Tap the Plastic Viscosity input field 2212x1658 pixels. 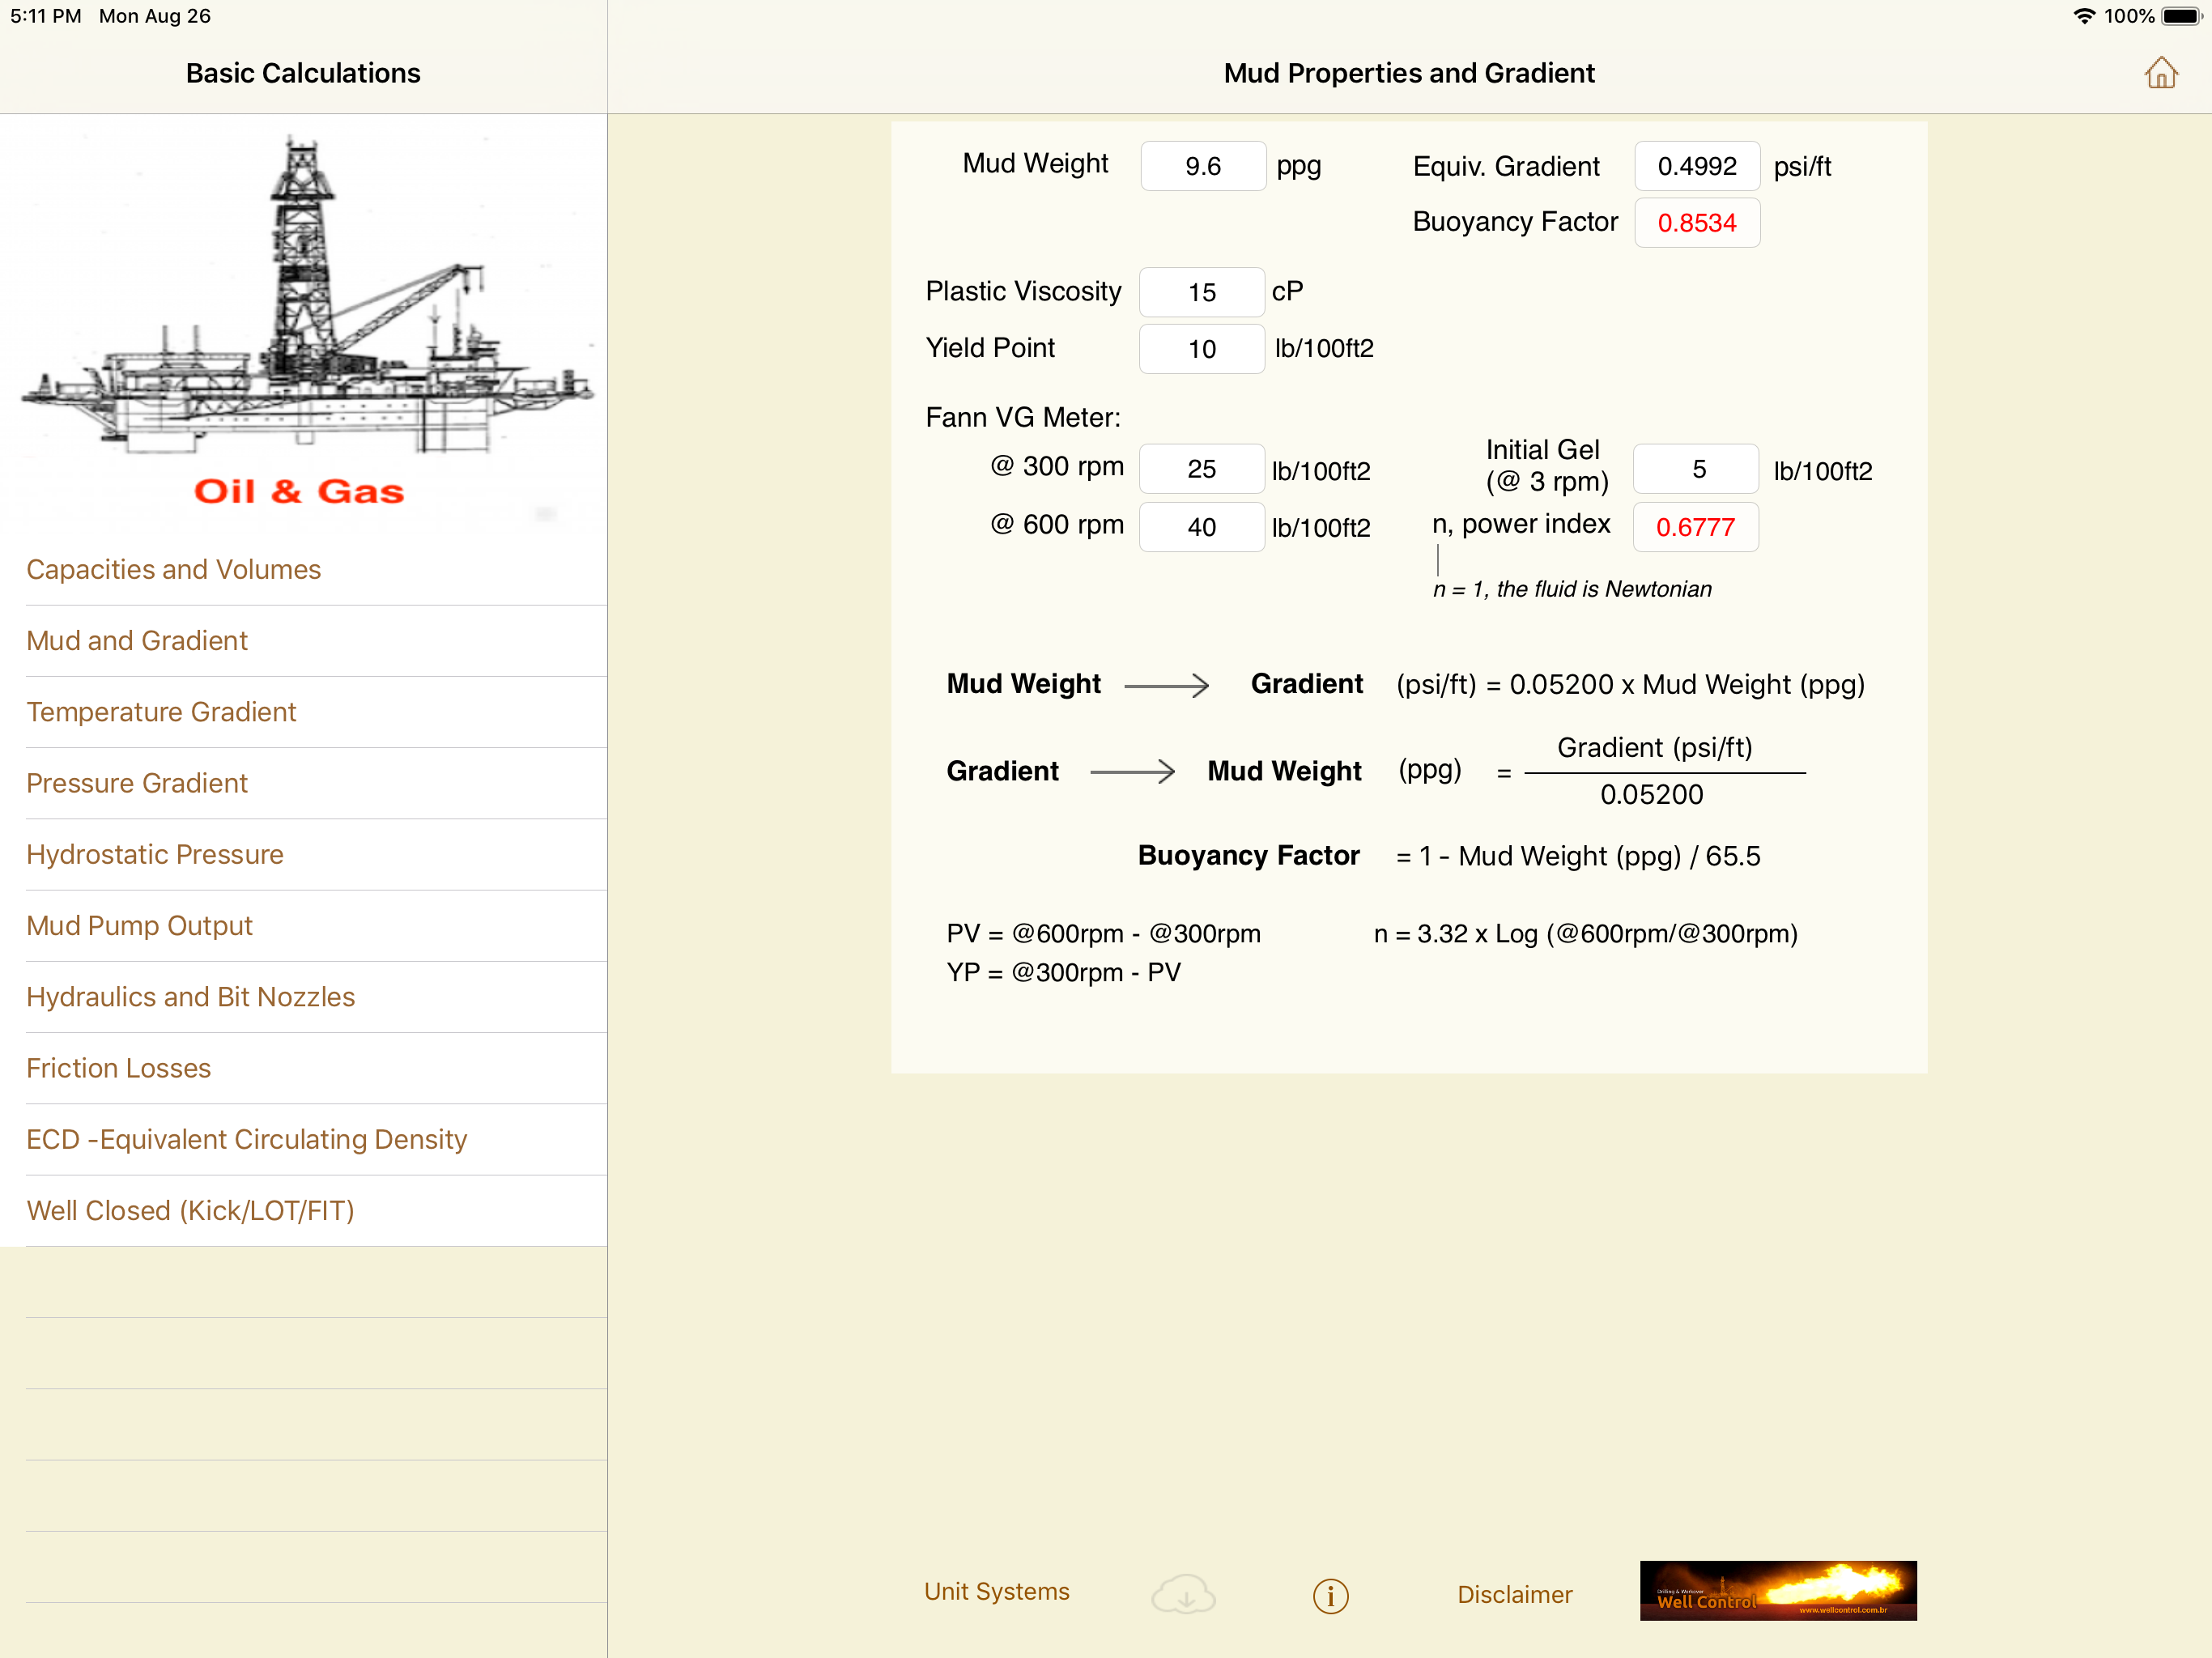[1201, 292]
